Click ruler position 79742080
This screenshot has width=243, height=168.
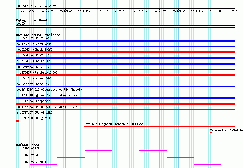tap(27, 11)
